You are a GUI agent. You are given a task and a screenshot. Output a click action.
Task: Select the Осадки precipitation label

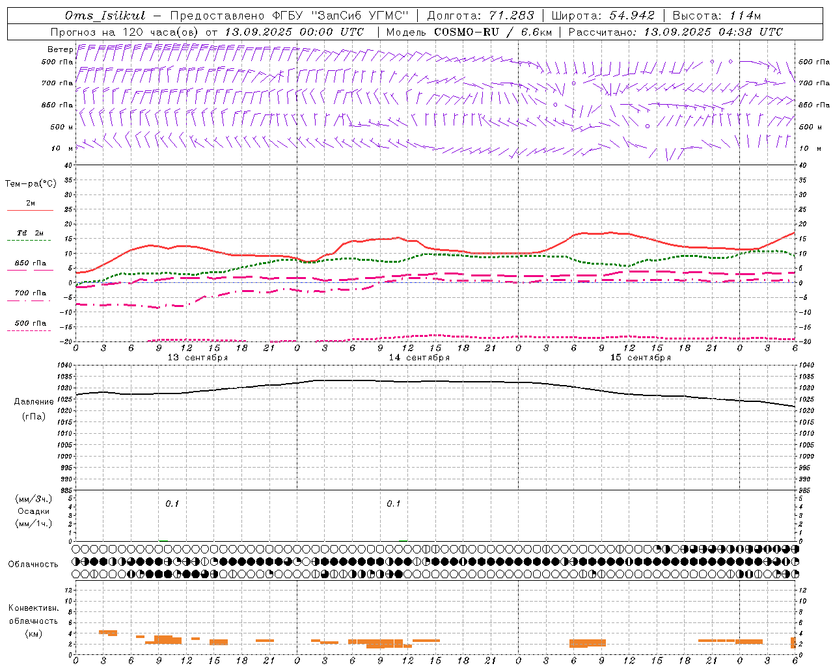pyautogui.click(x=34, y=511)
